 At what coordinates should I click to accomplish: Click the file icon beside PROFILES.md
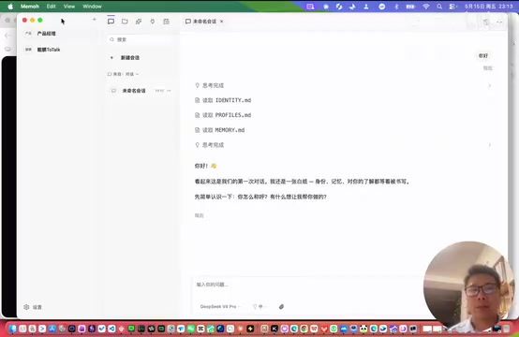pyautogui.click(x=198, y=115)
